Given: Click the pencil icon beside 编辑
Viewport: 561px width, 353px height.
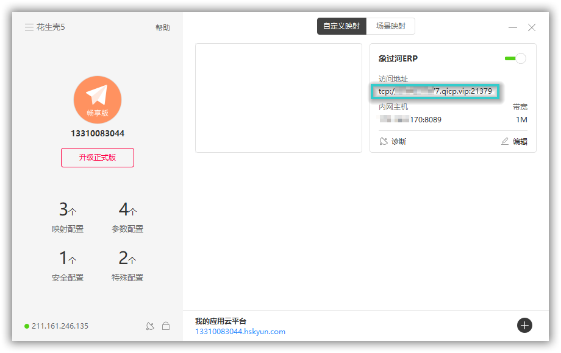Looking at the screenshot, I should tap(505, 141).
